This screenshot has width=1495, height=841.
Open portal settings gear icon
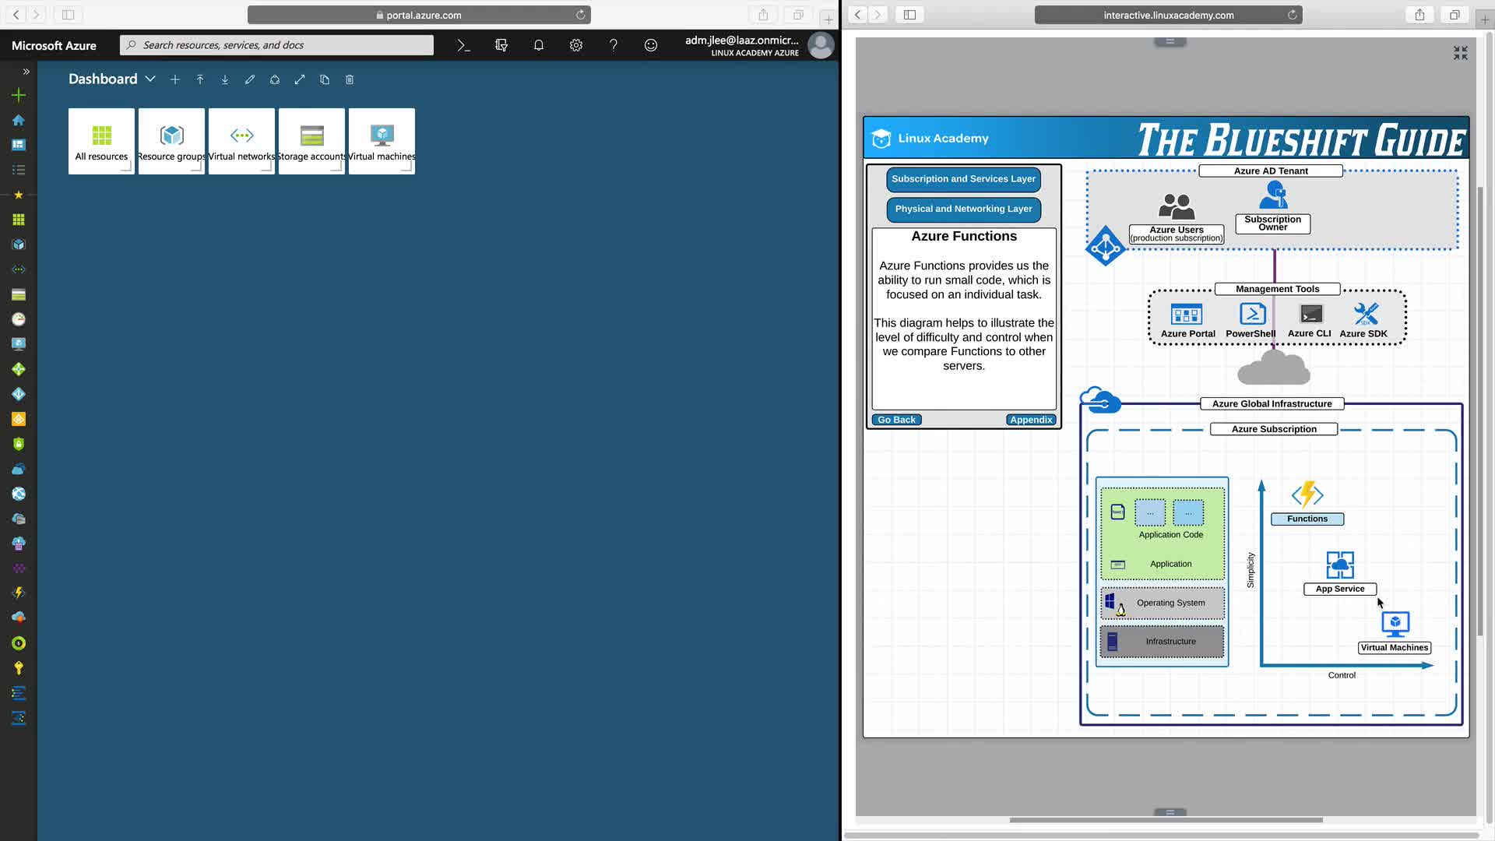(576, 45)
